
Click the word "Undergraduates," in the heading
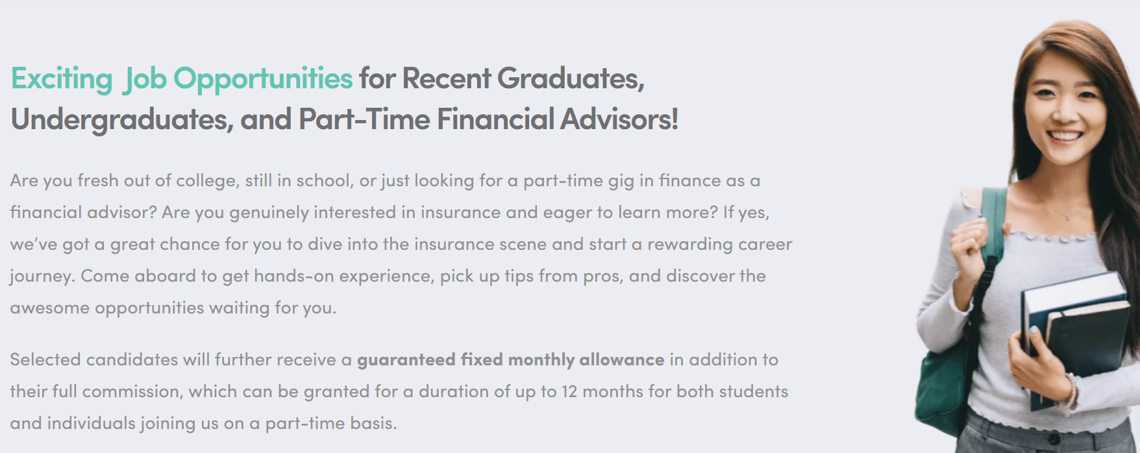click(122, 120)
